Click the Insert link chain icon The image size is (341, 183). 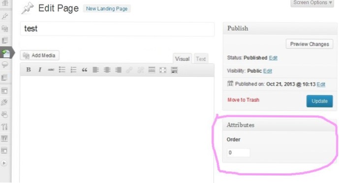click(129, 70)
